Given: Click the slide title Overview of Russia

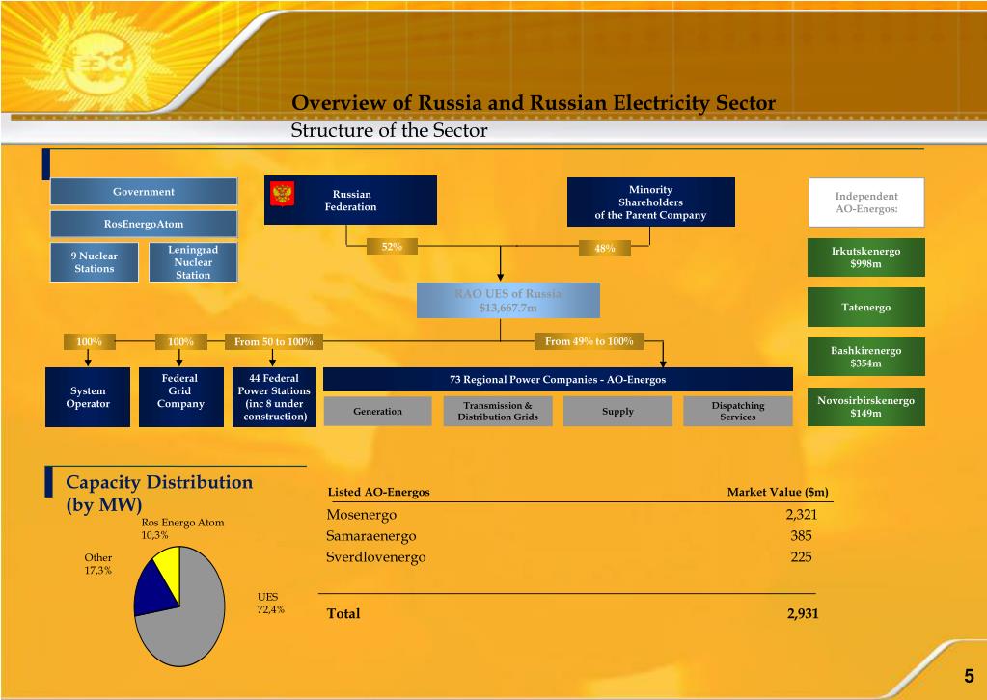Looking at the screenshot, I should coord(534,102).
